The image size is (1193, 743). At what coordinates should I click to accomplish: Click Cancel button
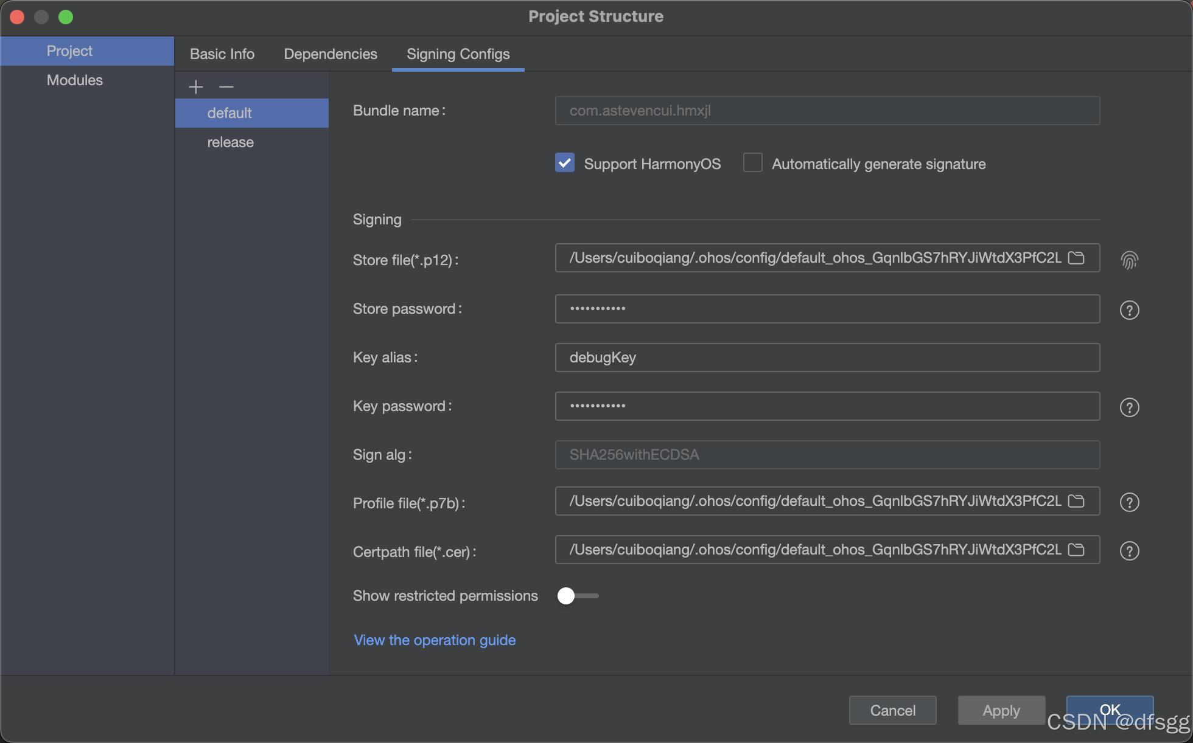[892, 710]
